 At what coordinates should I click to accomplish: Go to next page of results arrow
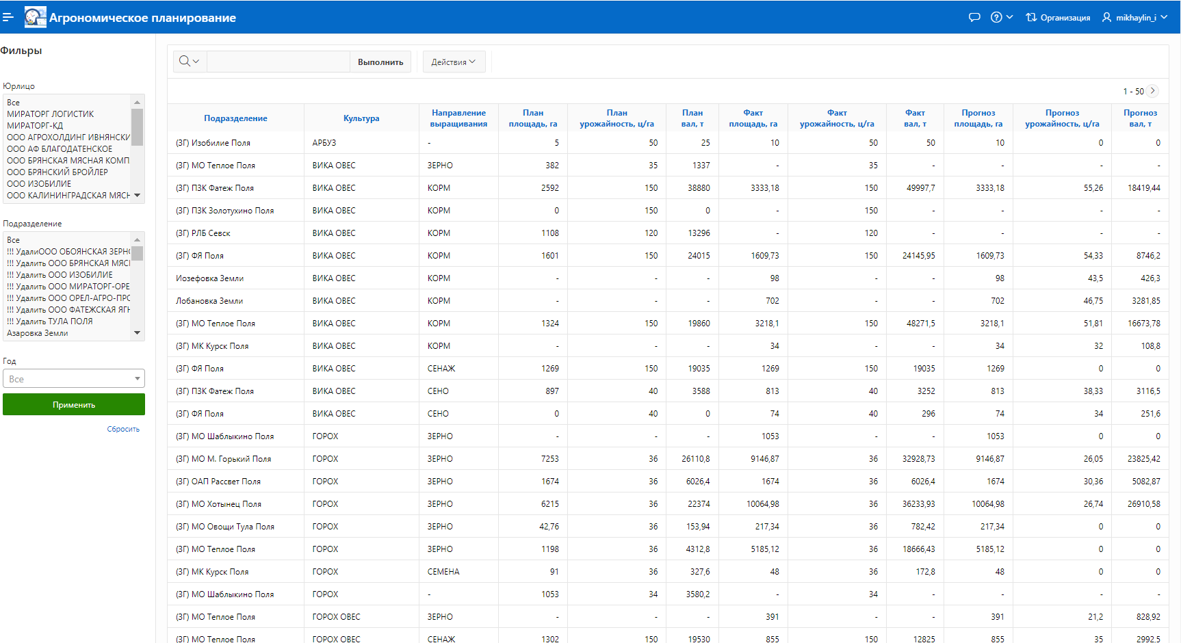(1153, 91)
